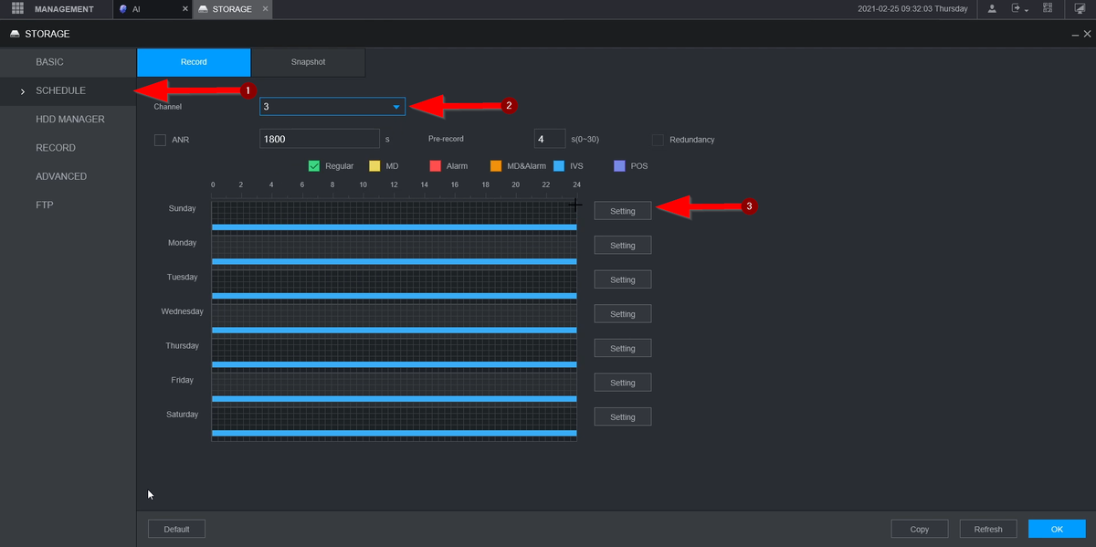Toggle the Regular record type checkbox
Screen dimensions: 1096x547
314,166
